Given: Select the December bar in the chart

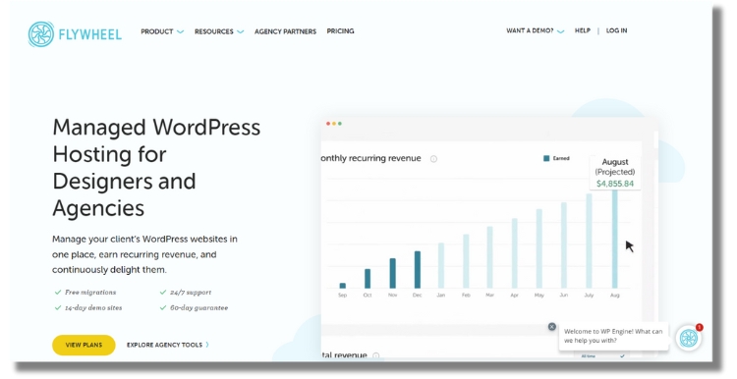Looking at the screenshot, I should coord(418,270).
